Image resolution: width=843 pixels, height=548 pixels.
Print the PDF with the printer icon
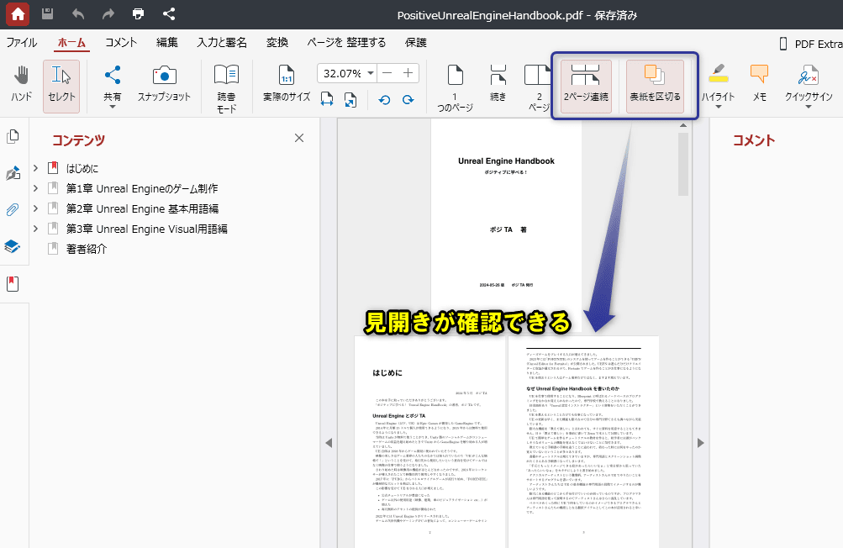pyautogui.click(x=138, y=14)
